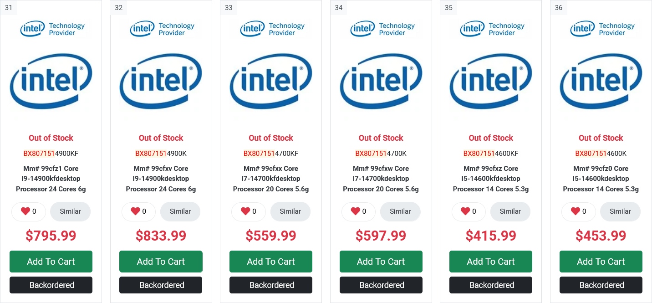This screenshot has width=652, height=303.
Task: Open Mm# 99cfxv Core I9-14900k description link
Action: 161,179
